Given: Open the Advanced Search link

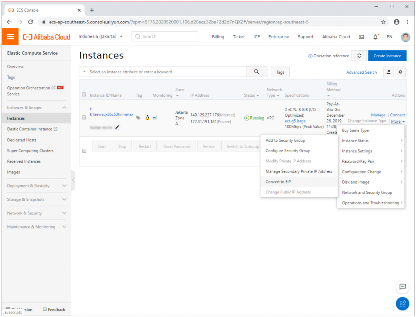Looking at the screenshot, I should coord(361,72).
